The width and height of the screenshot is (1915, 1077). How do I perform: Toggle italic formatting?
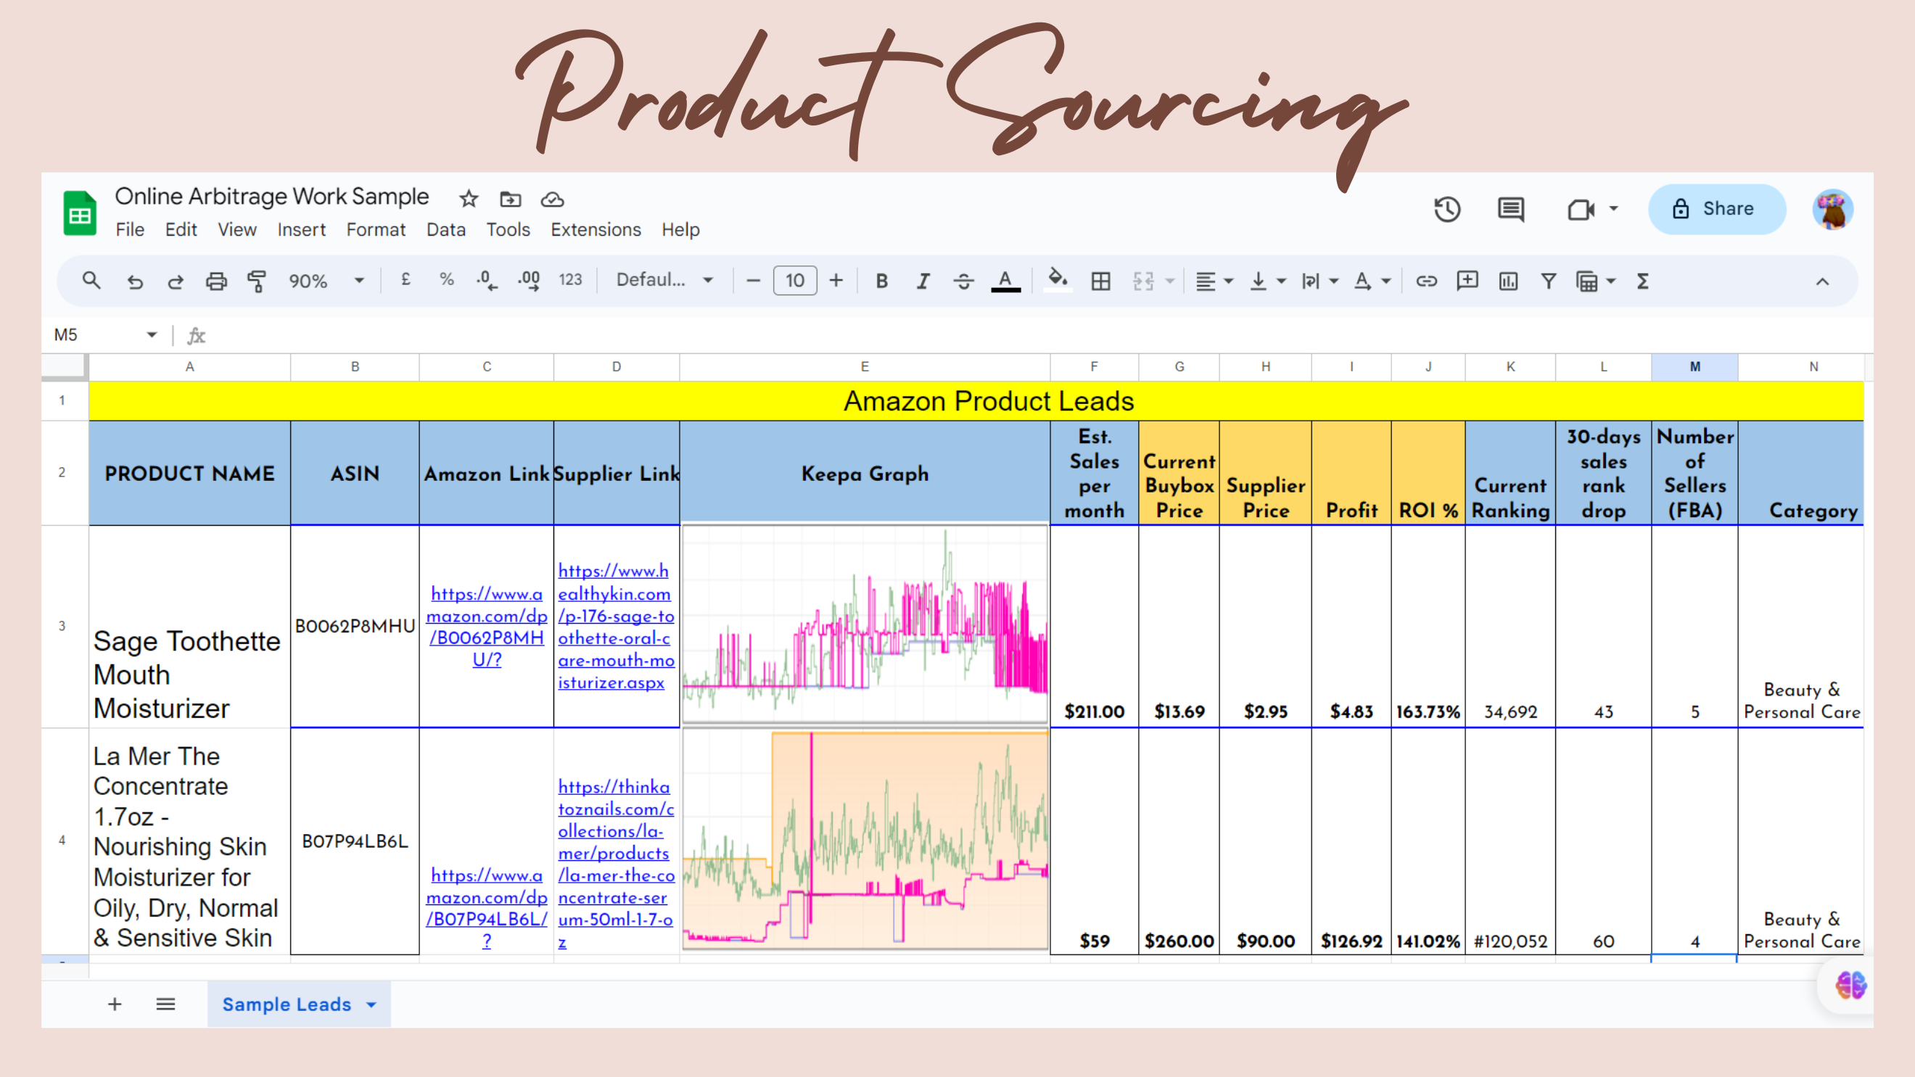923,281
